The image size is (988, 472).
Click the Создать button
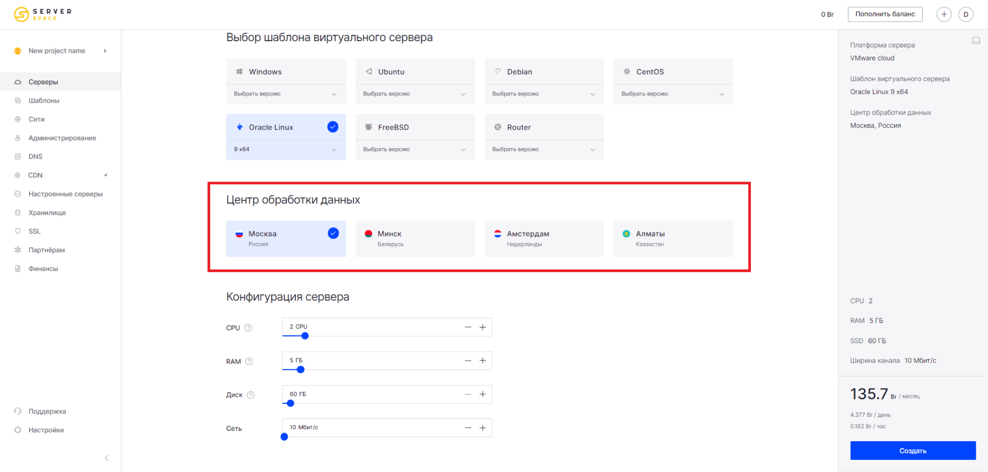913,451
